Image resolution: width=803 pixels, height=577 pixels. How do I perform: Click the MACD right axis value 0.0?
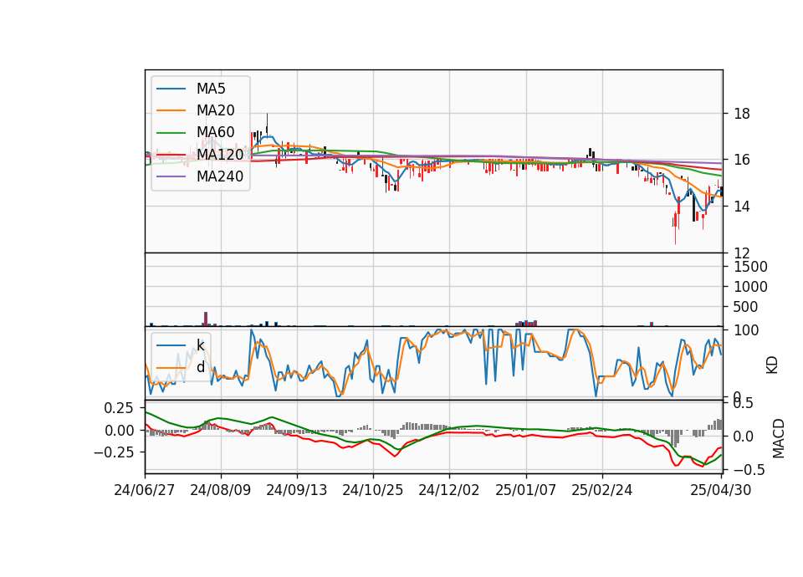(744, 437)
